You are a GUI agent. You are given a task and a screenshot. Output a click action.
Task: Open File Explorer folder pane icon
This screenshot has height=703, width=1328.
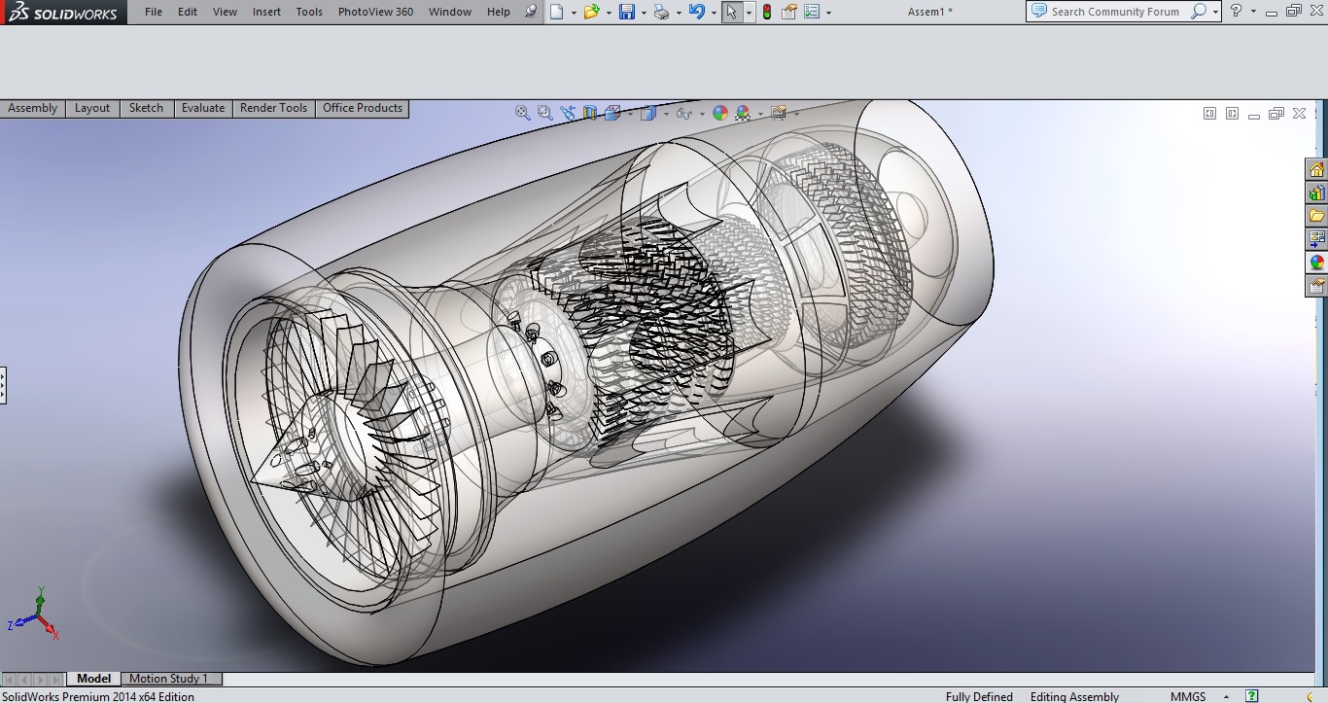(x=1316, y=216)
